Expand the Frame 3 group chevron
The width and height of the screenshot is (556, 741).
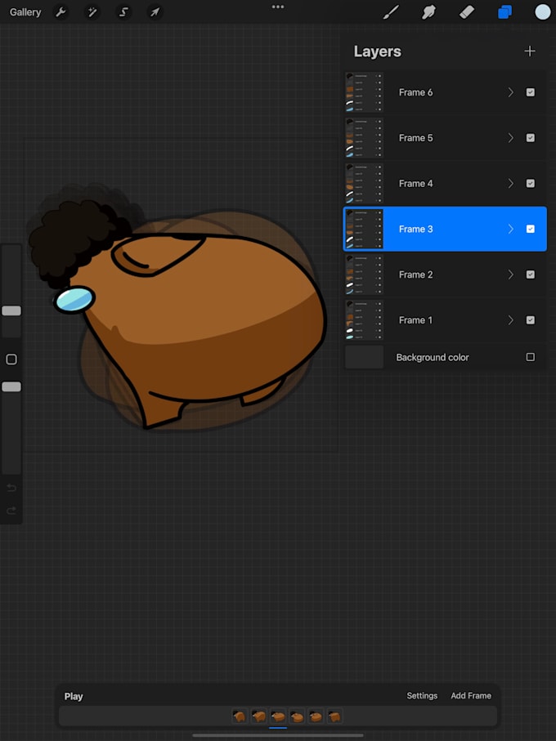pos(510,229)
